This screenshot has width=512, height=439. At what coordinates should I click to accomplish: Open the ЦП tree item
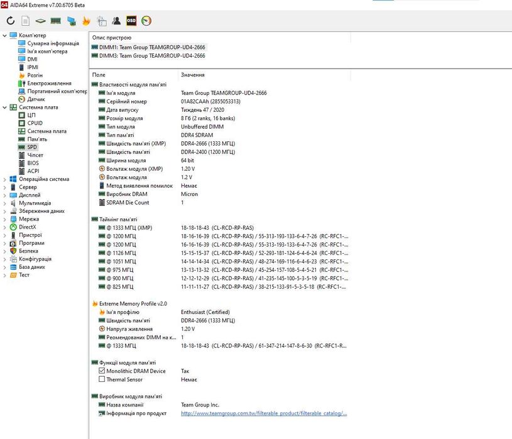[x=31, y=115]
